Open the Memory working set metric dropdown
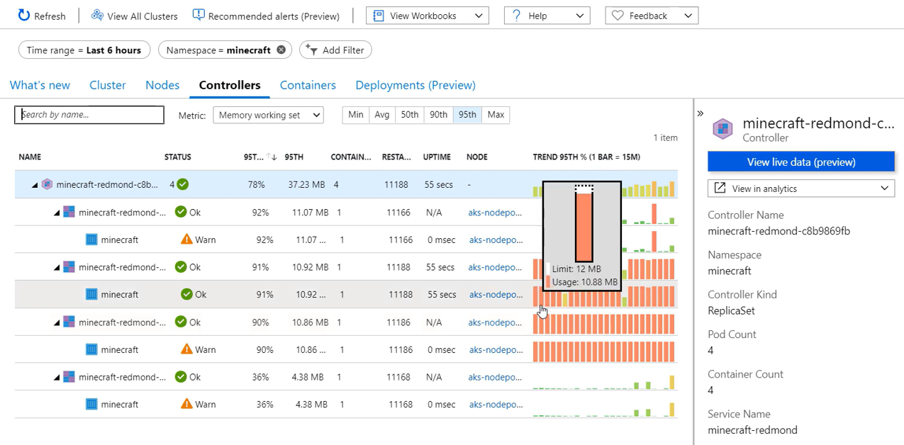The width and height of the screenshot is (904, 445). (268, 115)
